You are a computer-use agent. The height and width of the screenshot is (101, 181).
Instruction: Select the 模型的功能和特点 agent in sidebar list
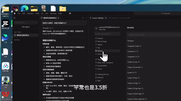click(26, 35)
